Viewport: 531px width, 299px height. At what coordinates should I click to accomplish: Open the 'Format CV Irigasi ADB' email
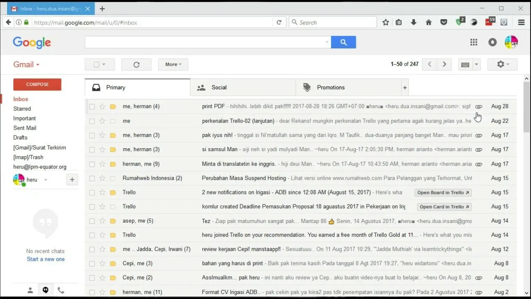click(x=301, y=292)
